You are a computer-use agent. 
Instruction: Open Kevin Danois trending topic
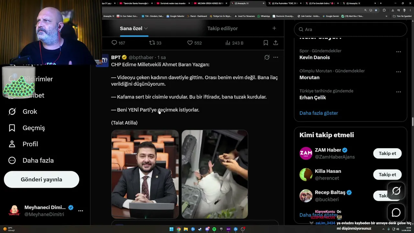[315, 58]
